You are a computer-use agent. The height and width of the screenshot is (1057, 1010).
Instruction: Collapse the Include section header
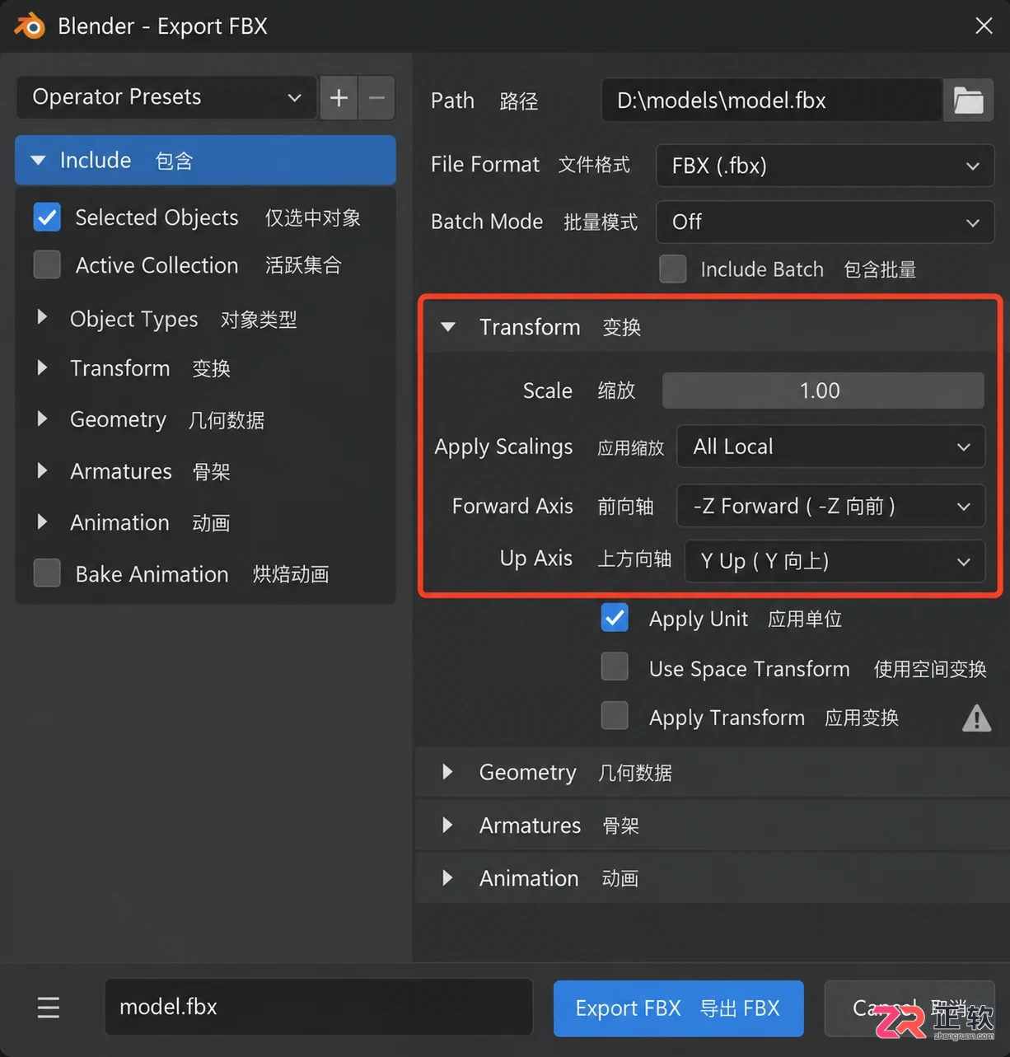[205, 160]
